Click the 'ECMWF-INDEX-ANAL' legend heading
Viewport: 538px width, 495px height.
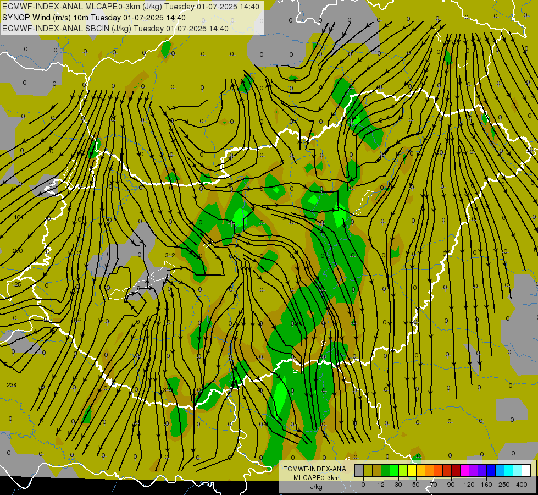[x=317, y=469]
